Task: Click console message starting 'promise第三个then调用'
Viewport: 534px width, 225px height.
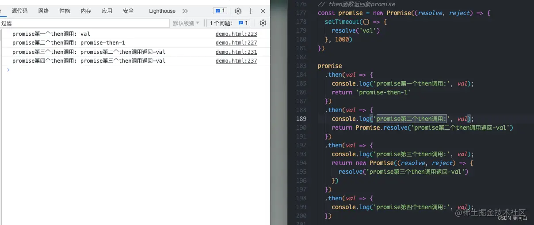Action: [x=89, y=52]
